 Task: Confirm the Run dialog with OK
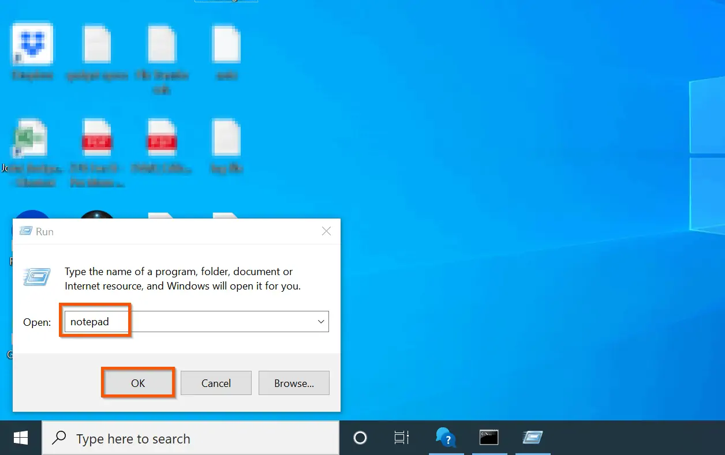tap(138, 383)
